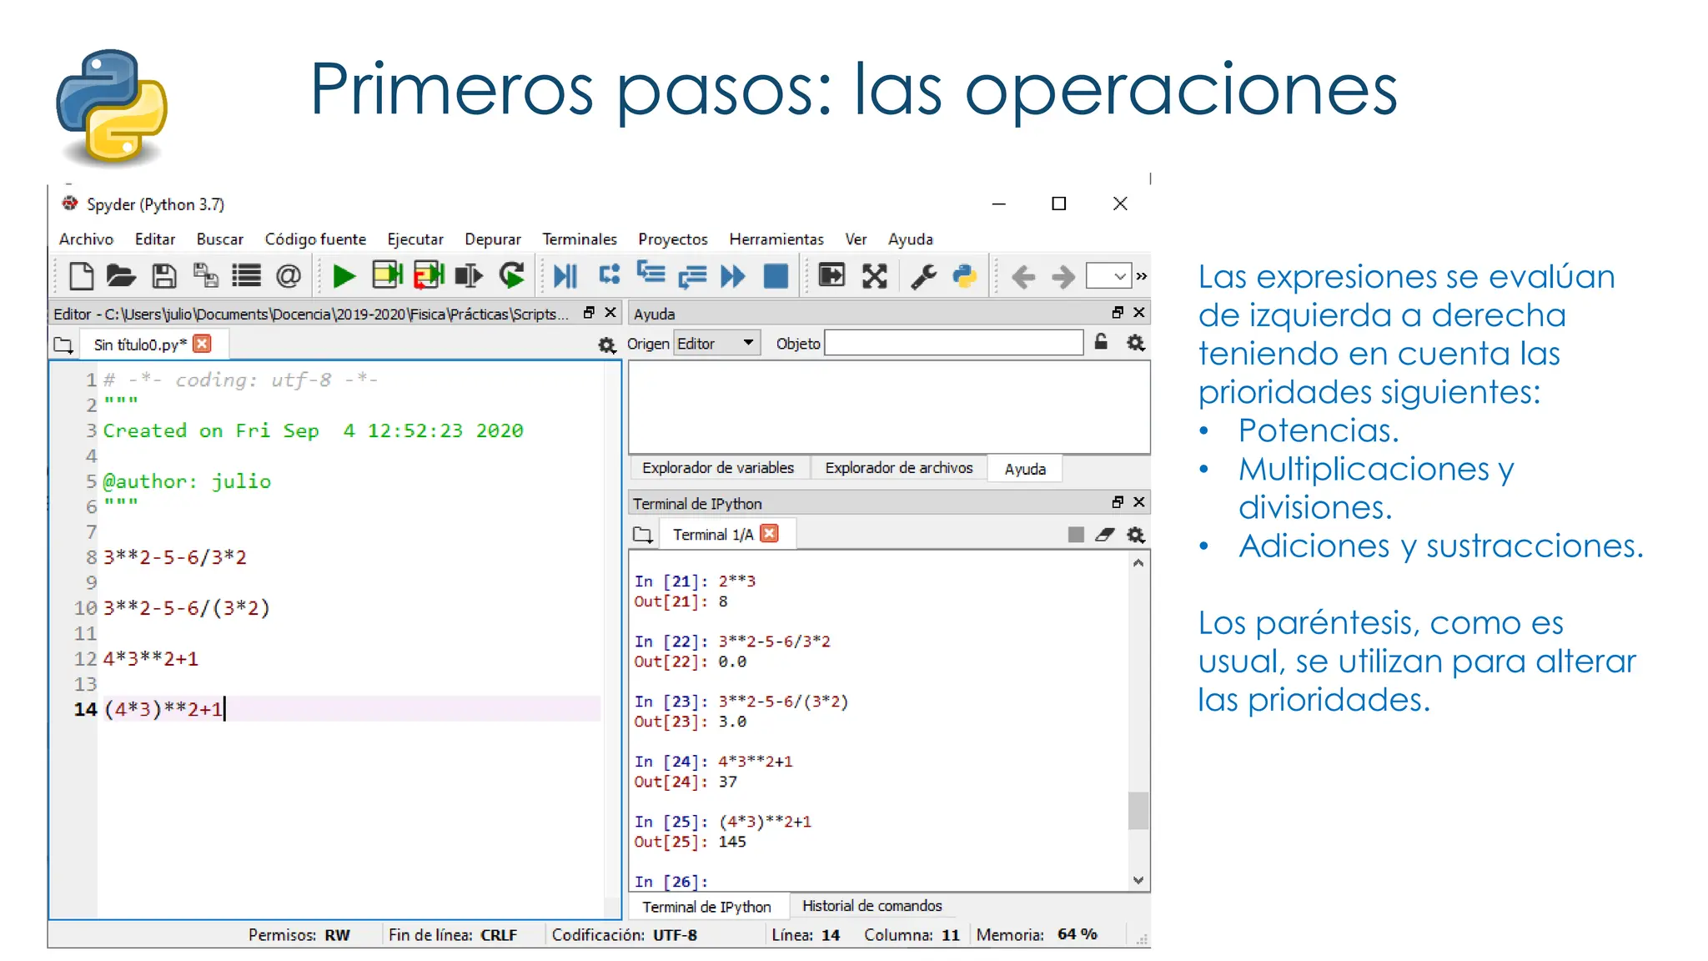The image size is (1708, 961).
Task: Open the Ayuda menu
Action: [x=911, y=239]
